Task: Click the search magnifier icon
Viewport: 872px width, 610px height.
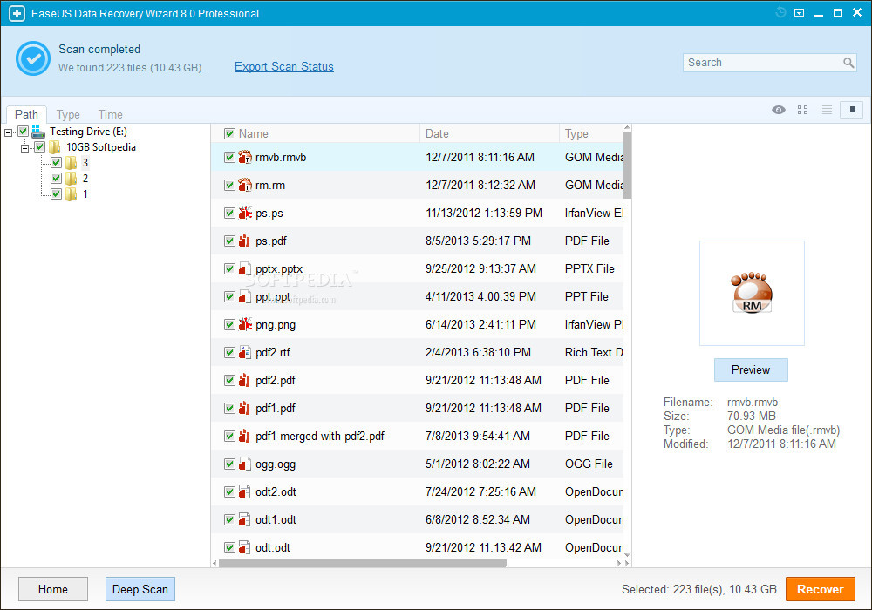Action: tap(848, 63)
